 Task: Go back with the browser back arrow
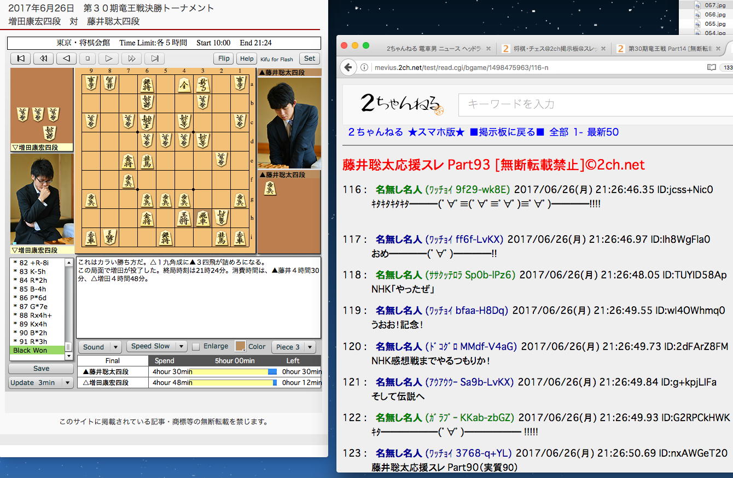[x=348, y=67]
